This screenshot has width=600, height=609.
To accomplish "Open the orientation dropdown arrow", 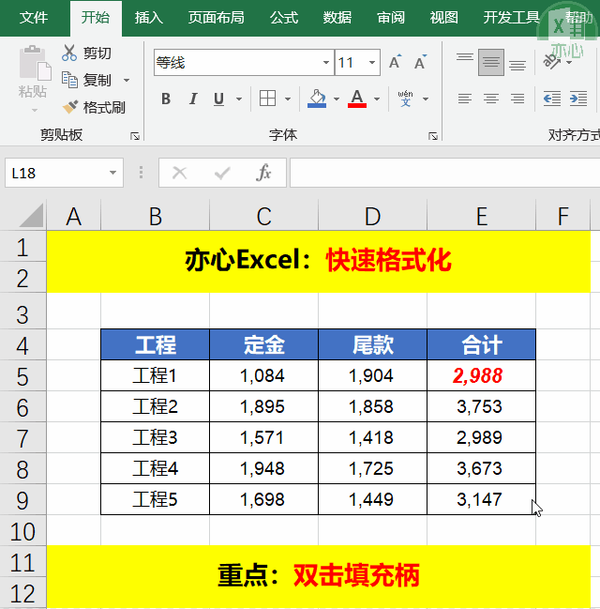I will (569, 62).
